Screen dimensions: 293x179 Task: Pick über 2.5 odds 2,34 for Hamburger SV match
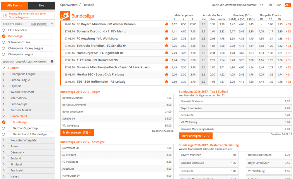pyautogui.click(x=212, y=53)
